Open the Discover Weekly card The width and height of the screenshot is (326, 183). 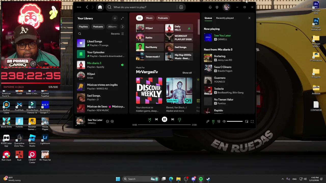click(149, 95)
